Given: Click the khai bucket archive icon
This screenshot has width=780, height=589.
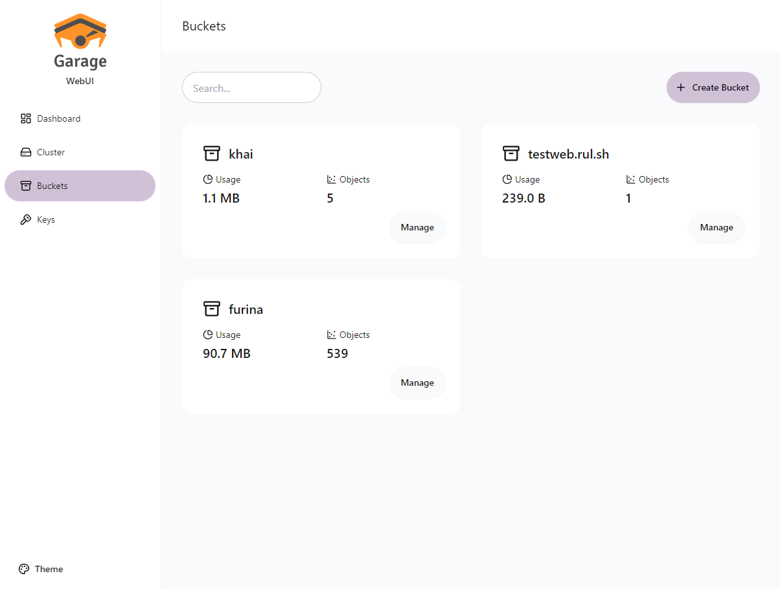Looking at the screenshot, I should (x=212, y=153).
